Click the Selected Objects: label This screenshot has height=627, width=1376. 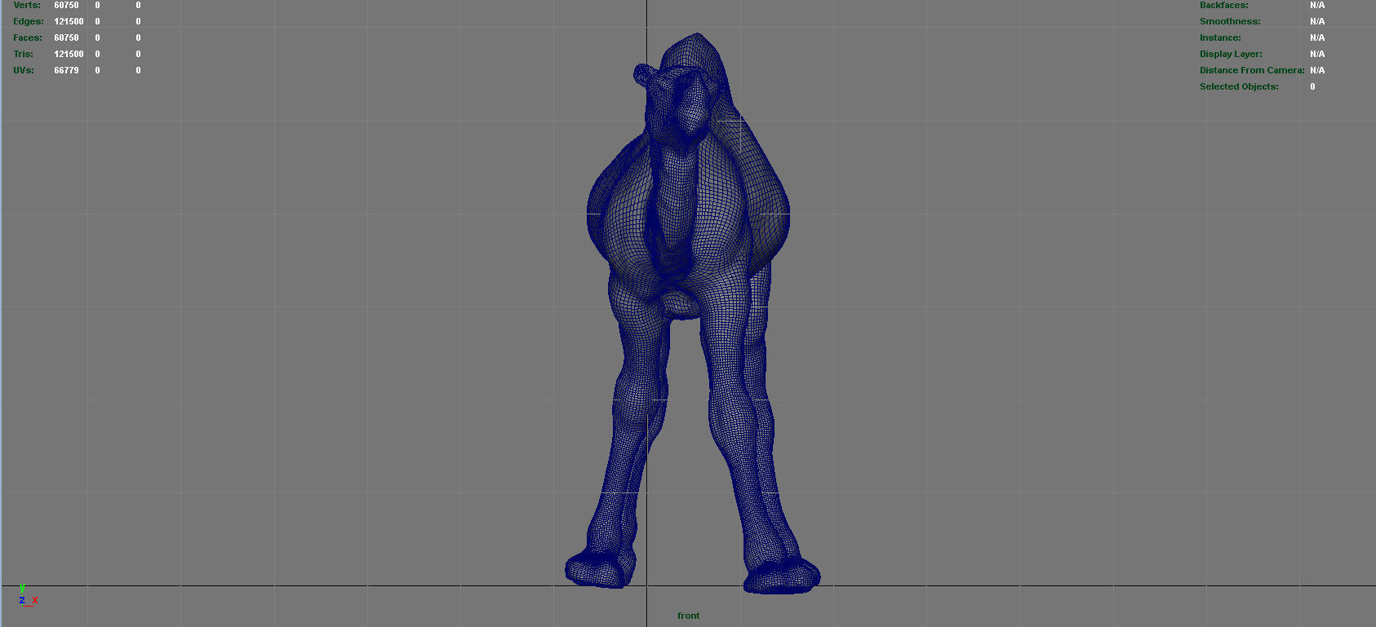[1239, 86]
